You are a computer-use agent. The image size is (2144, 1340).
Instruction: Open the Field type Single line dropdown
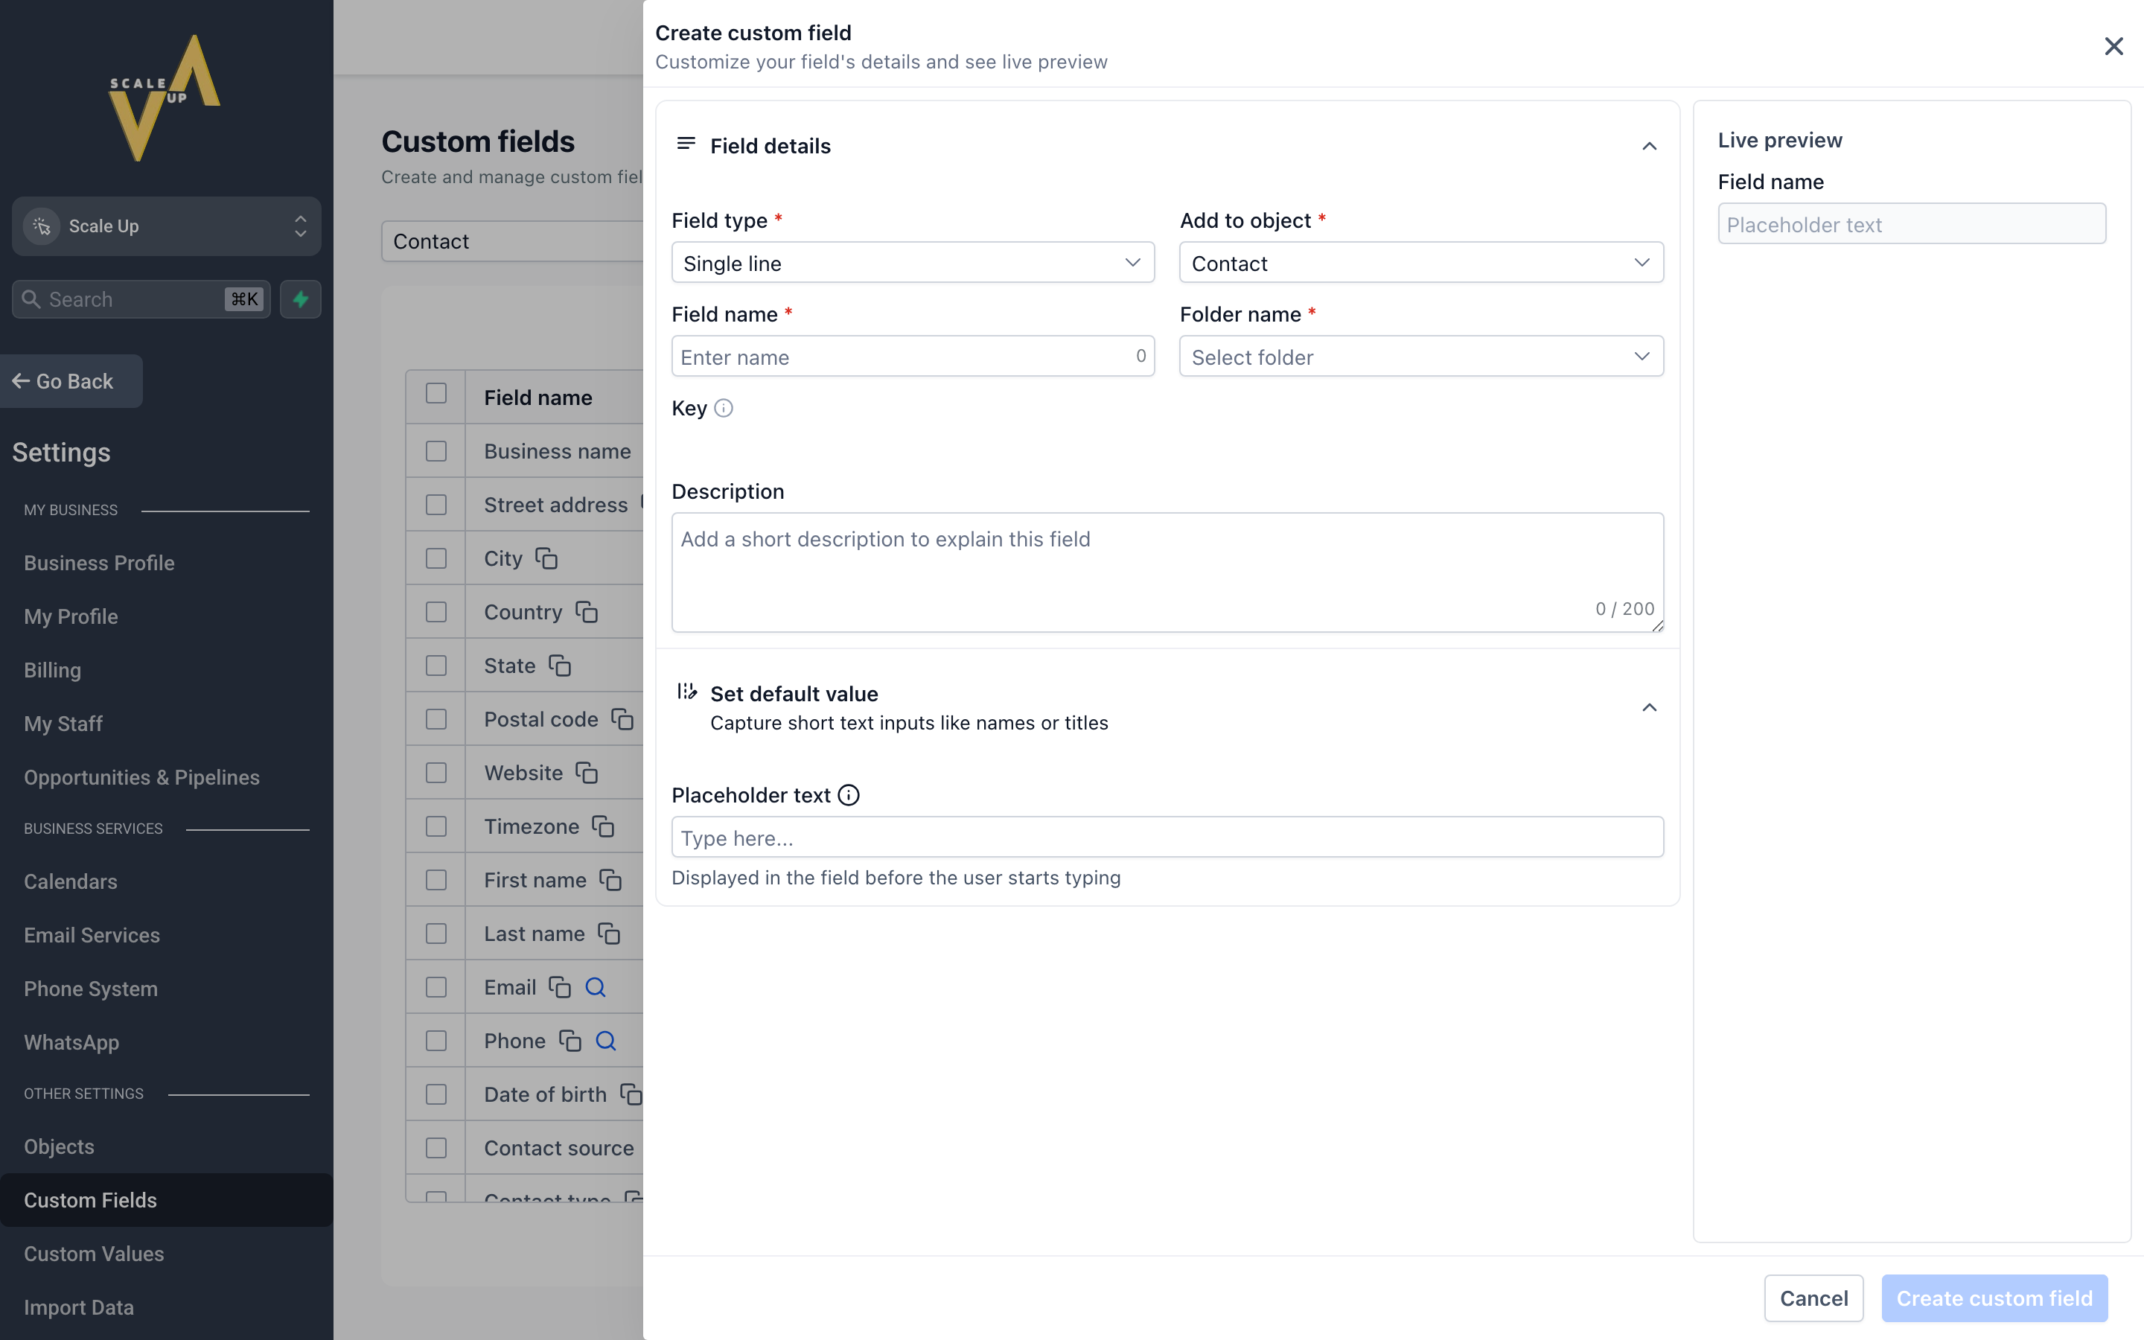pyautogui.click(x=913, y=264)
